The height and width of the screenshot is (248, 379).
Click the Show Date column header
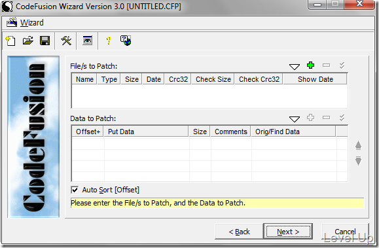(x=316, y=79)
